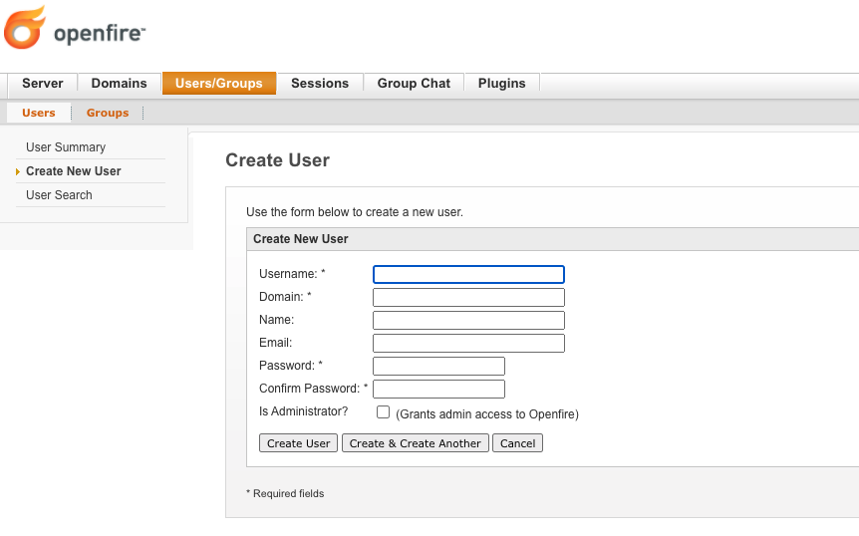Select Create New User sidebar link
Image resolution: width=859 pixels, height=536 pixels.
(x=74, y=171)
